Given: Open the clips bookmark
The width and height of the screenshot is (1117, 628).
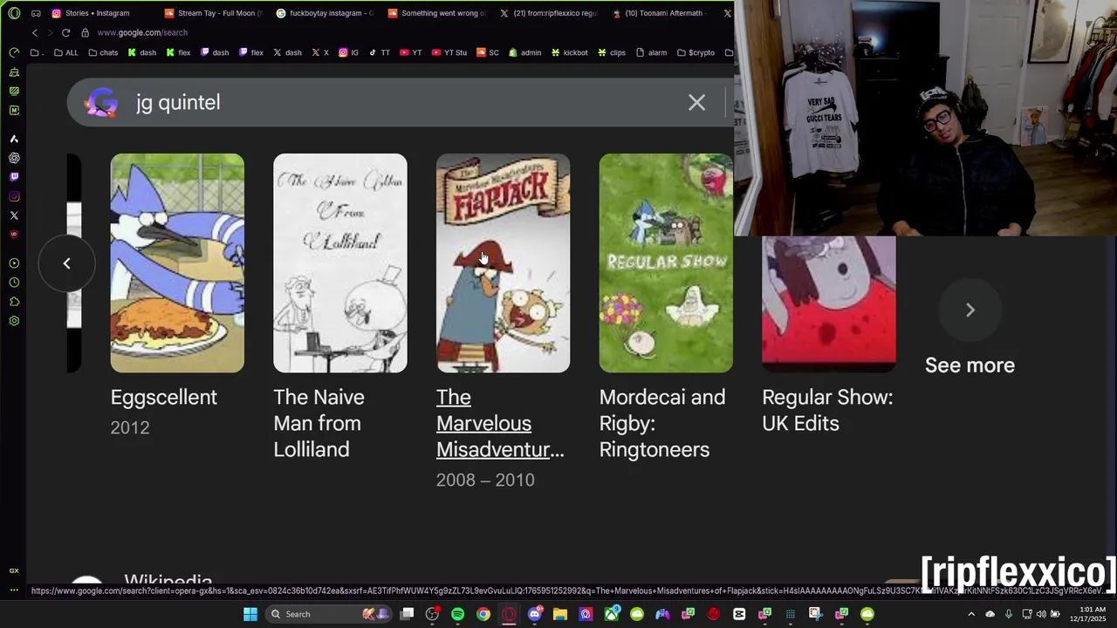Looking at the screenshot, I should pyautogui.click(x=611, y=52).
